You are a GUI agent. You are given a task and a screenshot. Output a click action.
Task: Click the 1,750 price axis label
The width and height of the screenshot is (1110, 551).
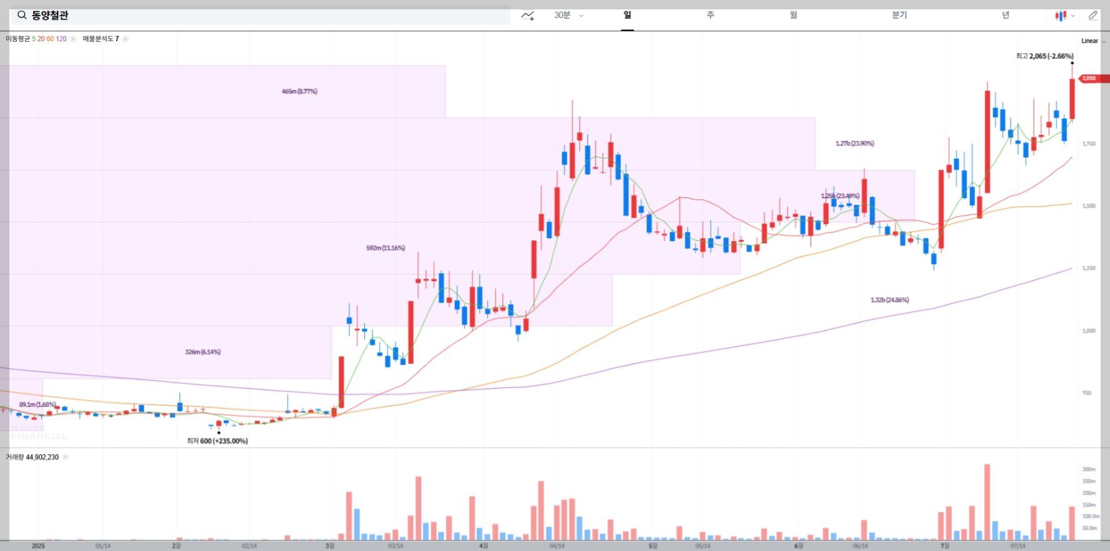tap(1089, 144)
